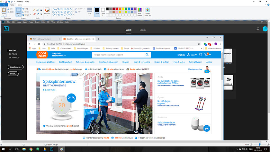
Task: Open the Brushes dropdown arrow
Action: (47, 16)
